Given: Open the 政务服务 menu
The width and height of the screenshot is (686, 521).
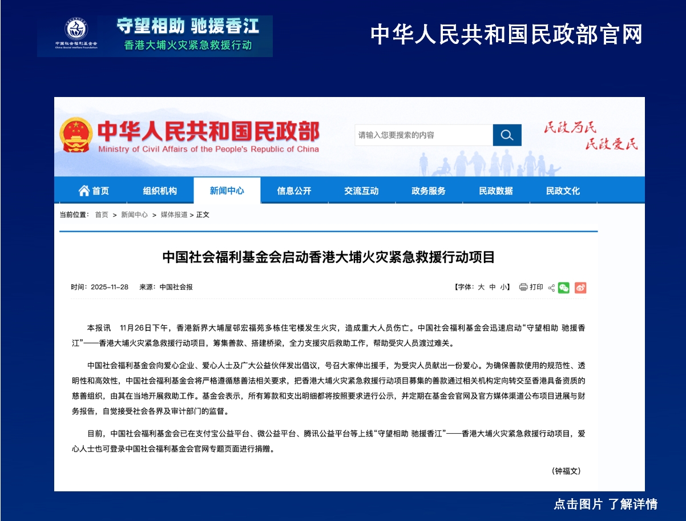Looking at the screenshot, I should pos(429,191).
